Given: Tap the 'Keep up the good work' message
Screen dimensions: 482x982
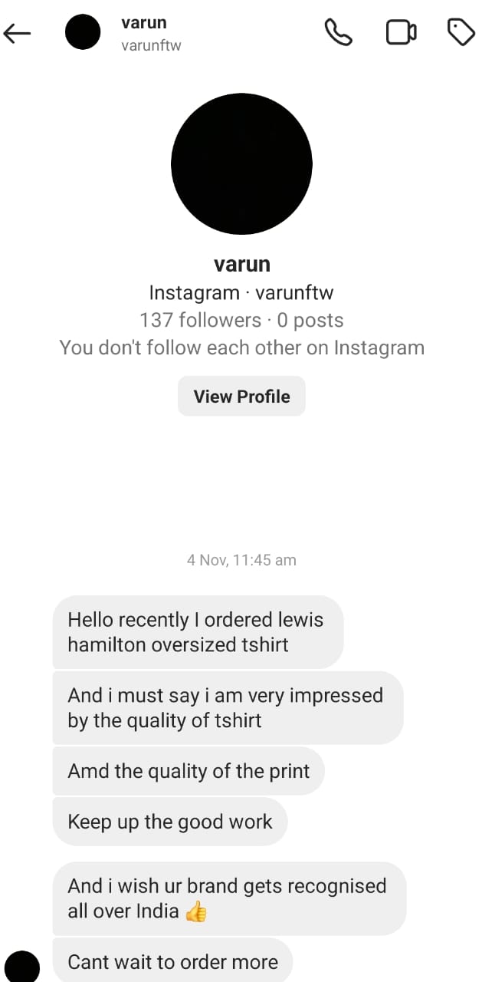Looking at the screenshot, I should (x=169, y=822).
